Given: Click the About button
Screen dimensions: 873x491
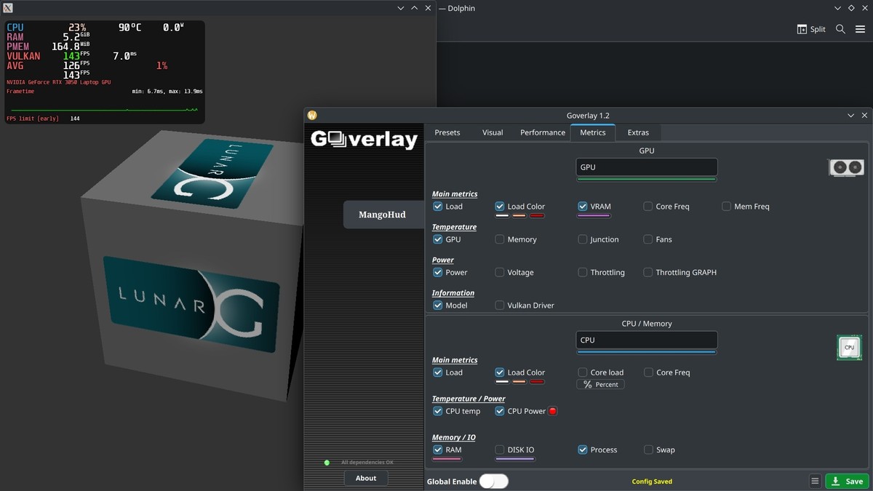Looking at the screenshot, I should [366, 478].
